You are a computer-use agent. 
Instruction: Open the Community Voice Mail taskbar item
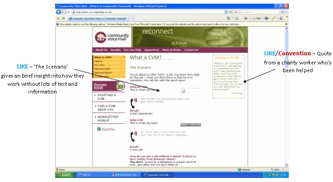pos(158,175)
